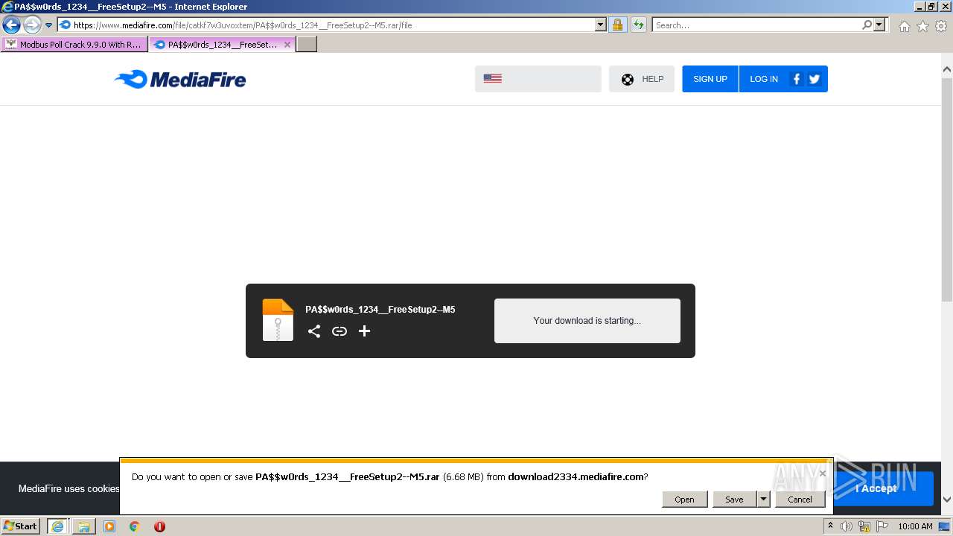The height and width of the screenshot is (536, 953).
Task: Click Cancel in the download prompt
Action: click(800, 500)
